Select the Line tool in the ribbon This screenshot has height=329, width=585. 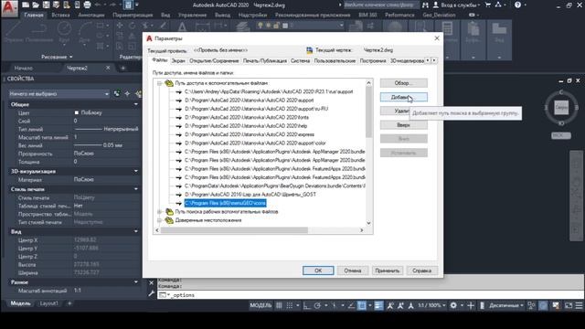(x=14, y=31)
